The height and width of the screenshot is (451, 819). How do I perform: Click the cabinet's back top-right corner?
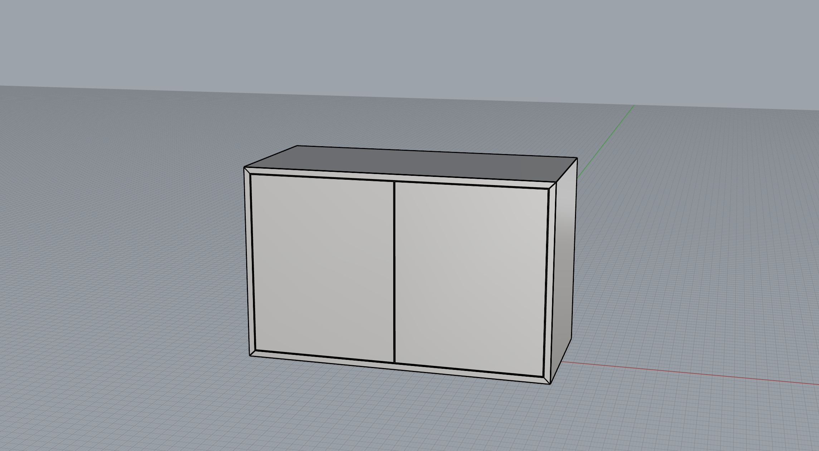577,158
